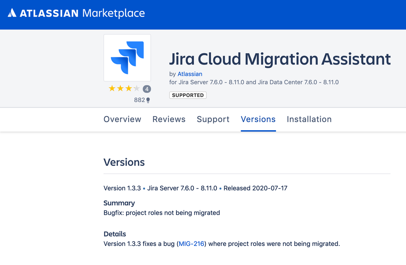Image resolution: width=406 pixels, height=265 pixels.
Task: Switch to the Overview tab
Action: tap(122, 119)
